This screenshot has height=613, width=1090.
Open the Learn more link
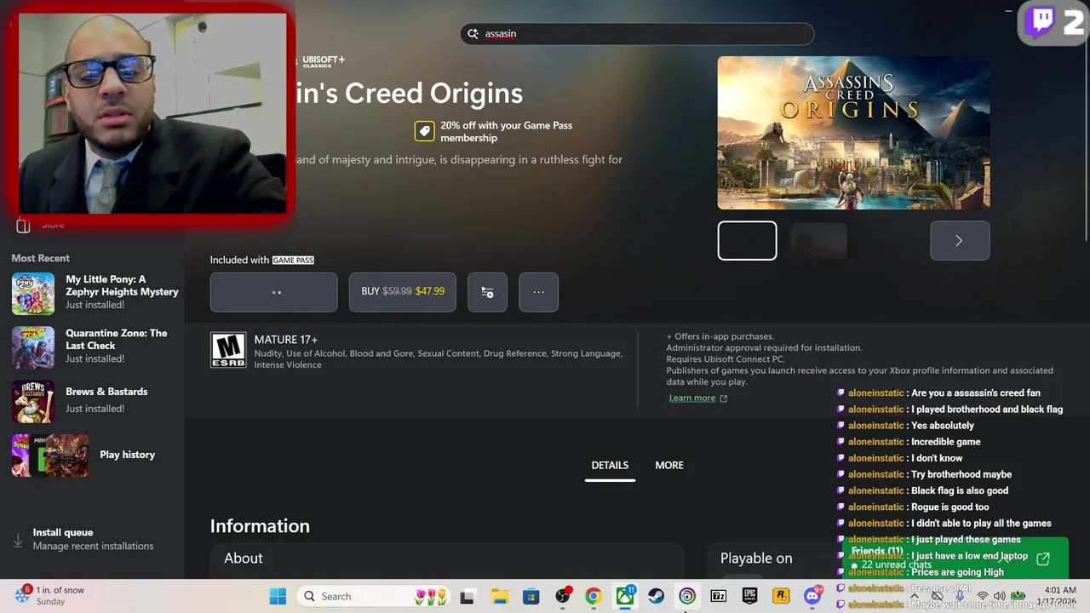(698, 398)
